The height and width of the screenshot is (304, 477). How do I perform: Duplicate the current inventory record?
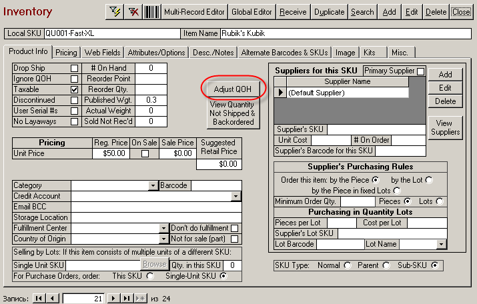[x=329, y=12]
